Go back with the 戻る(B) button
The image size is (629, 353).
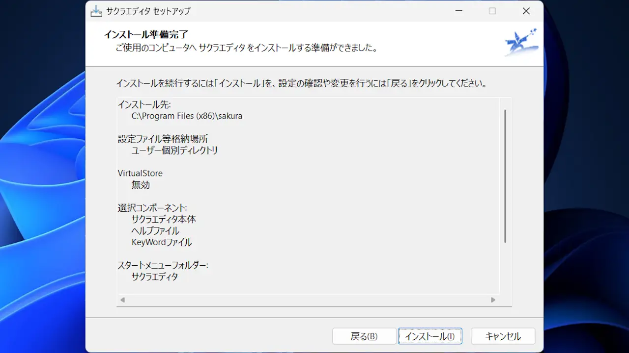[364, 336]
